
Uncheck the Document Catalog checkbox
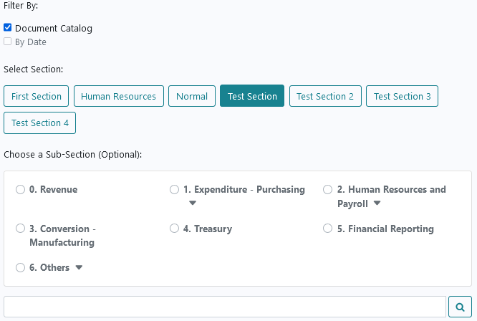click(x=8, y=28)
